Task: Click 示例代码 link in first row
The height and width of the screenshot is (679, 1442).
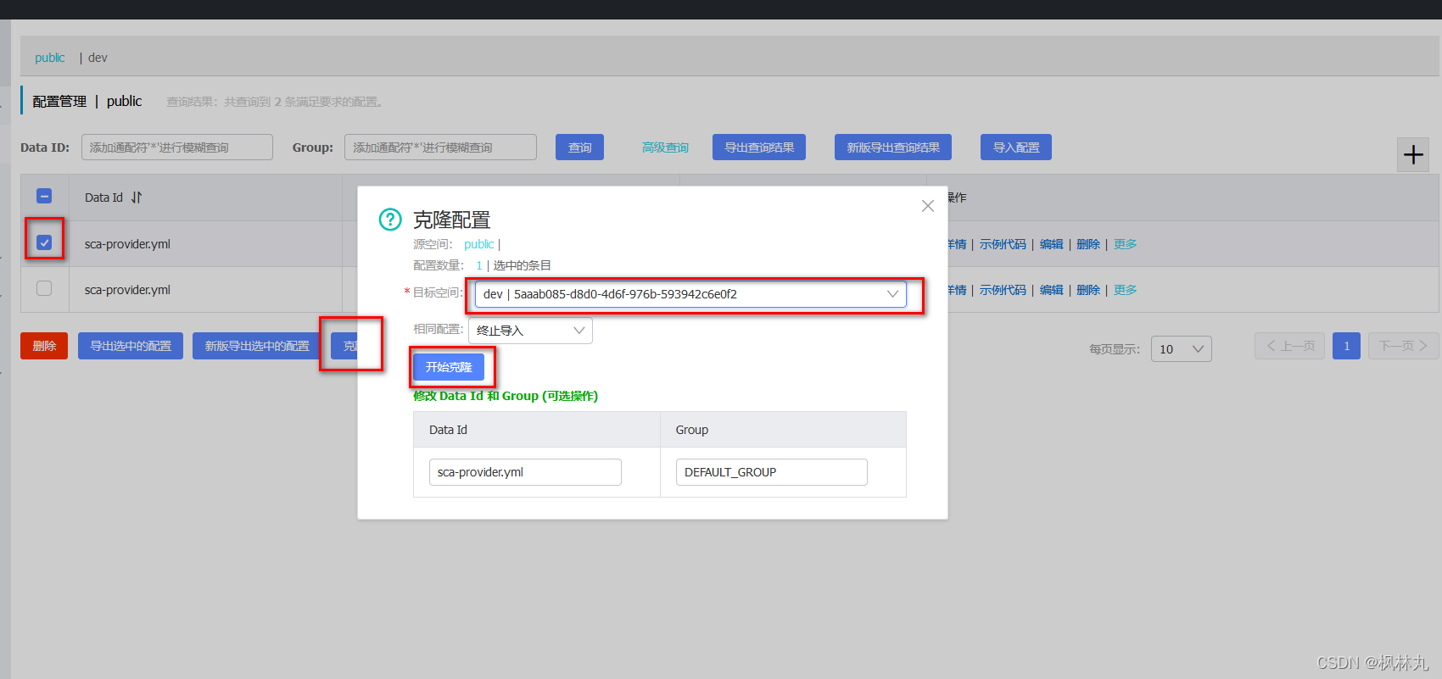Action: tap(1003, 244)
